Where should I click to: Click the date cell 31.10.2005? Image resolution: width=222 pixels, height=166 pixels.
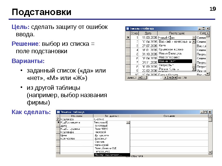click(x=148, y=54)
